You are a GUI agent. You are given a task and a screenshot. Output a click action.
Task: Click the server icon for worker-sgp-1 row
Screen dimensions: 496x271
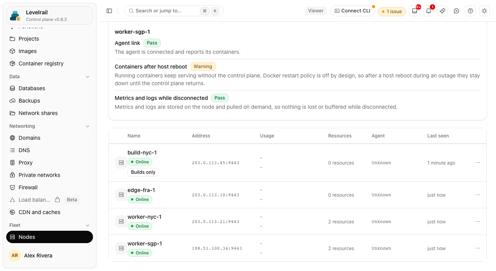(121, 248)
